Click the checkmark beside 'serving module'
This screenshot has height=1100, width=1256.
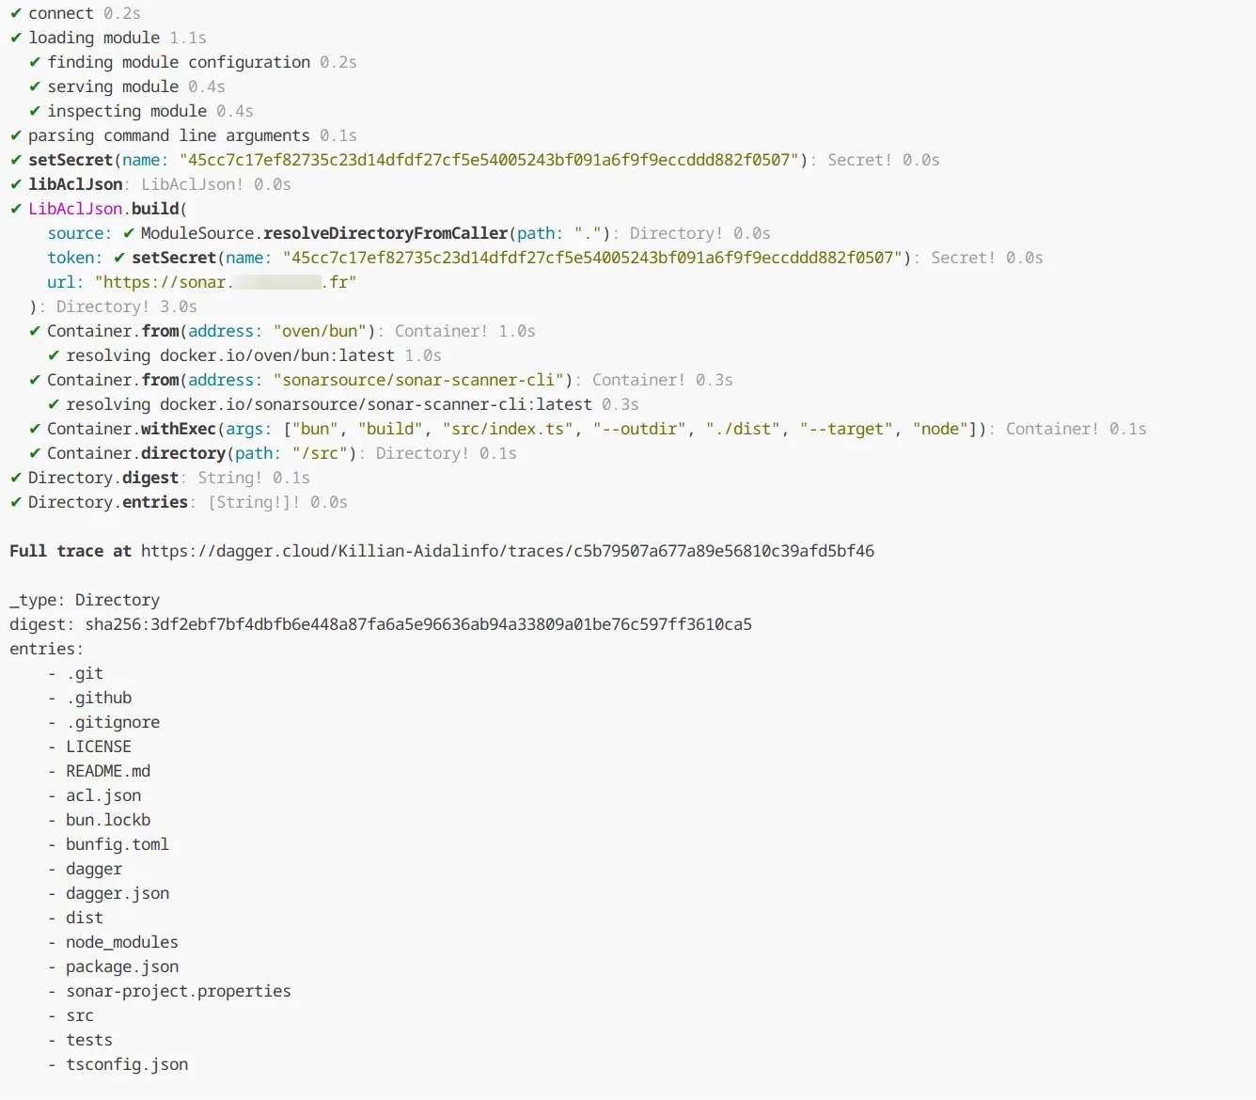pyautogui.click(x=35, y=86)
